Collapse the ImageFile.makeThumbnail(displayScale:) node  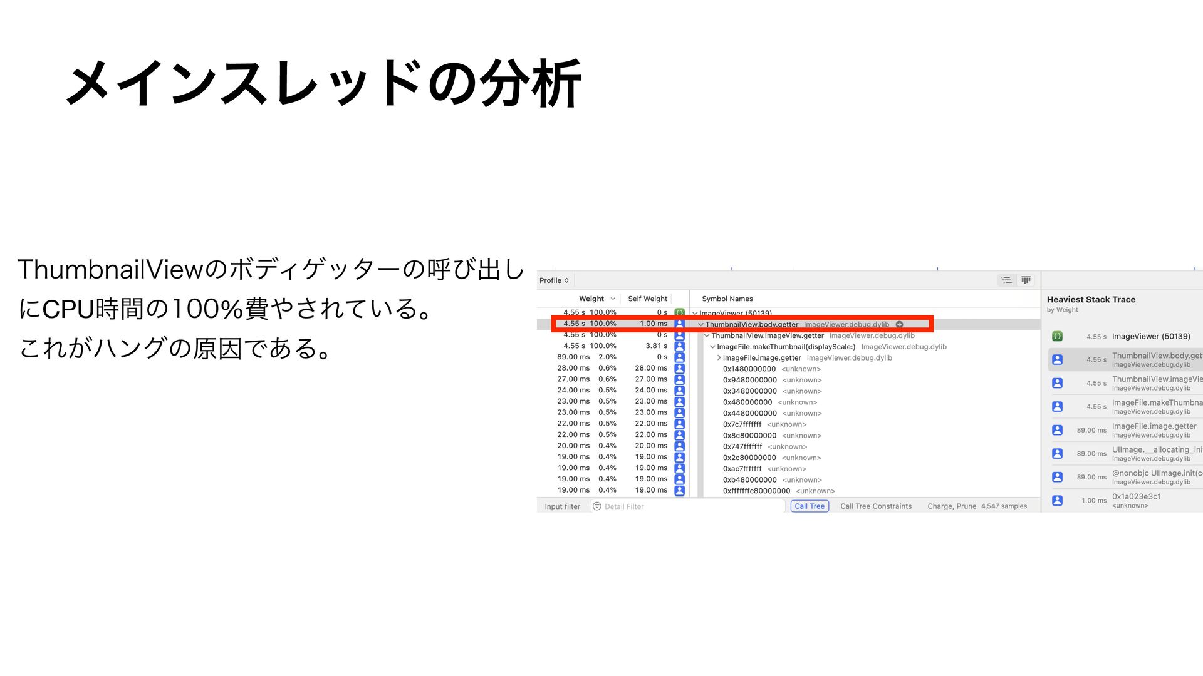point(712,347)
